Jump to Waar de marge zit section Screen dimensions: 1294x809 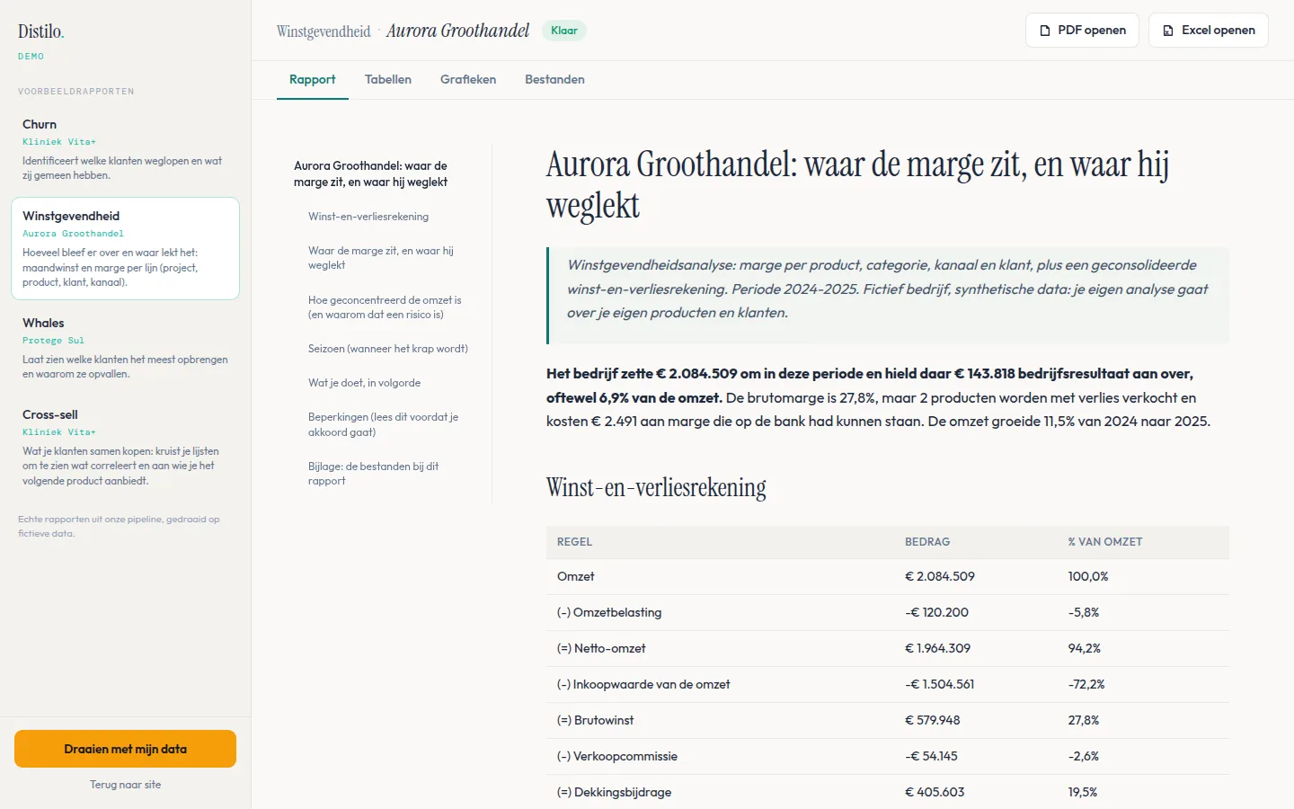pyautogui.click(x=381, y=258)
